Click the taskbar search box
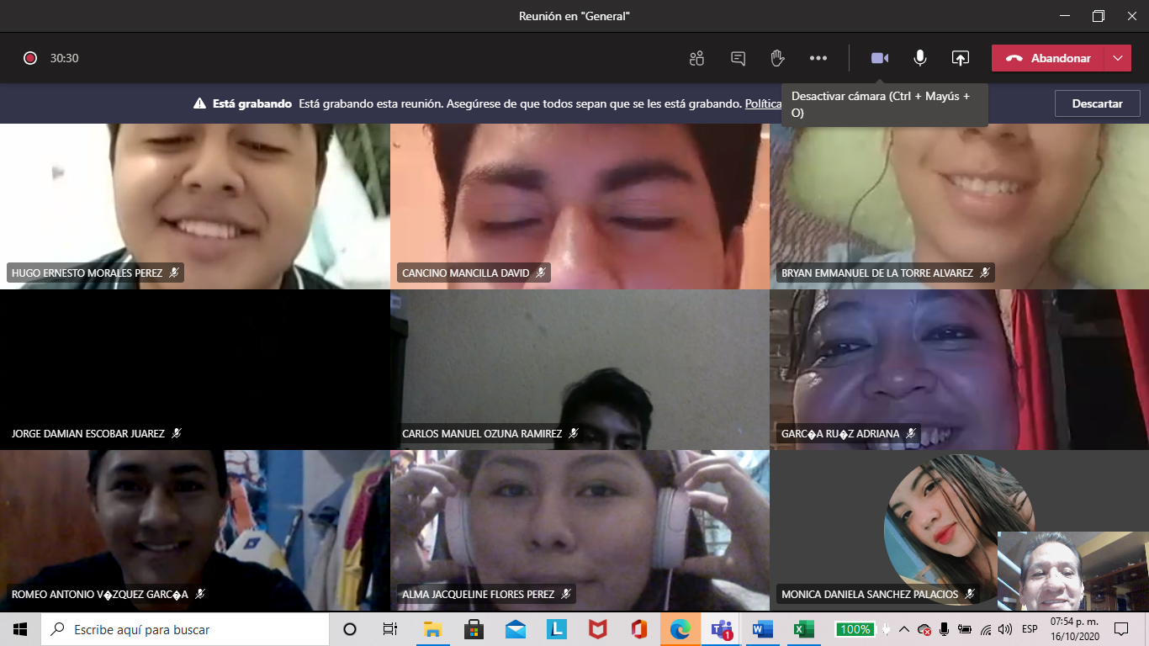Viewport: 1149px width, 646px height. point(185,629)
